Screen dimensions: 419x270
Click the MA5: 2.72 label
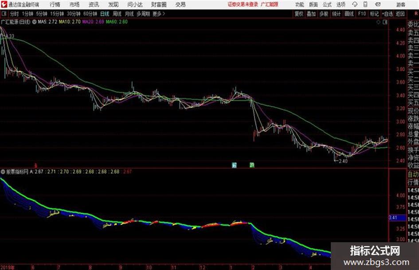(x=47, y=22)
